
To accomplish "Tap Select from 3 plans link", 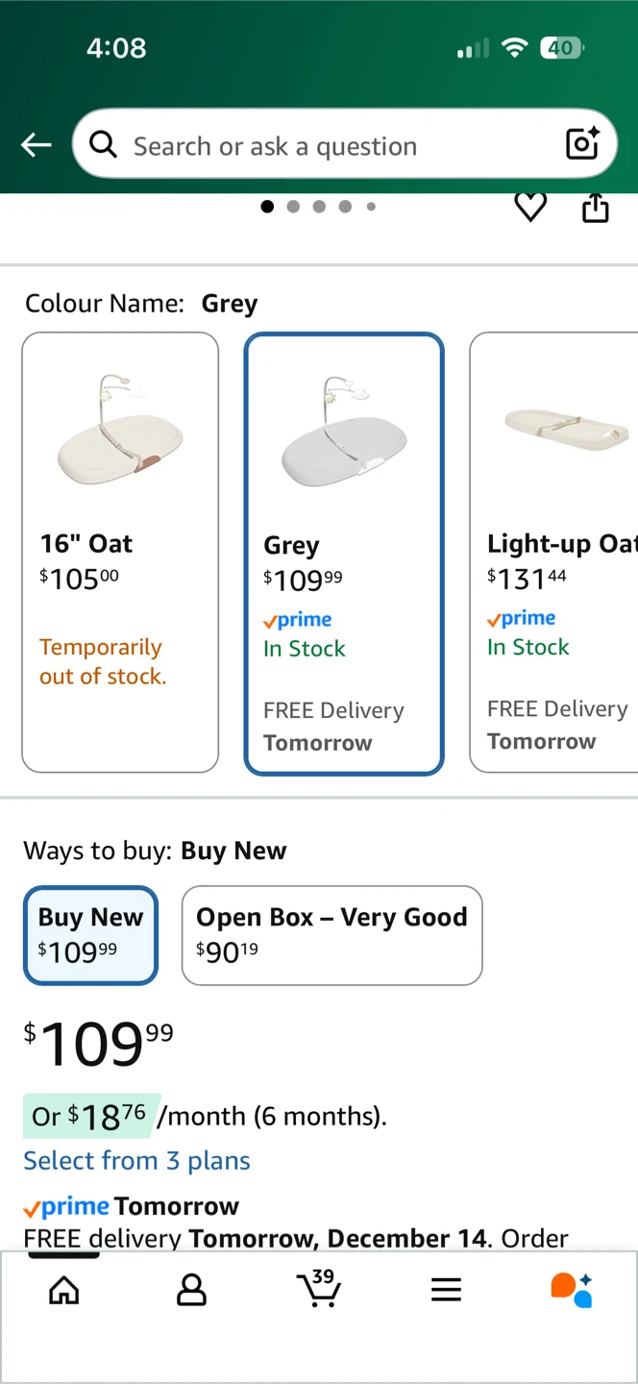I will [x=136, y=1160].
